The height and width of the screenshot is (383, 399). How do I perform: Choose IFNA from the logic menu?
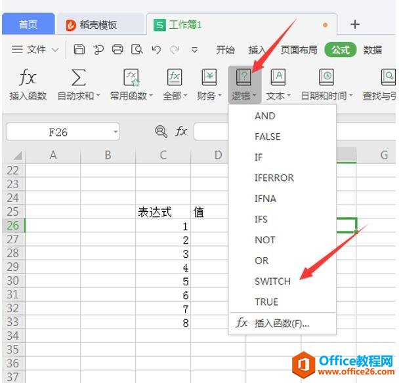[x=282, y=199]
